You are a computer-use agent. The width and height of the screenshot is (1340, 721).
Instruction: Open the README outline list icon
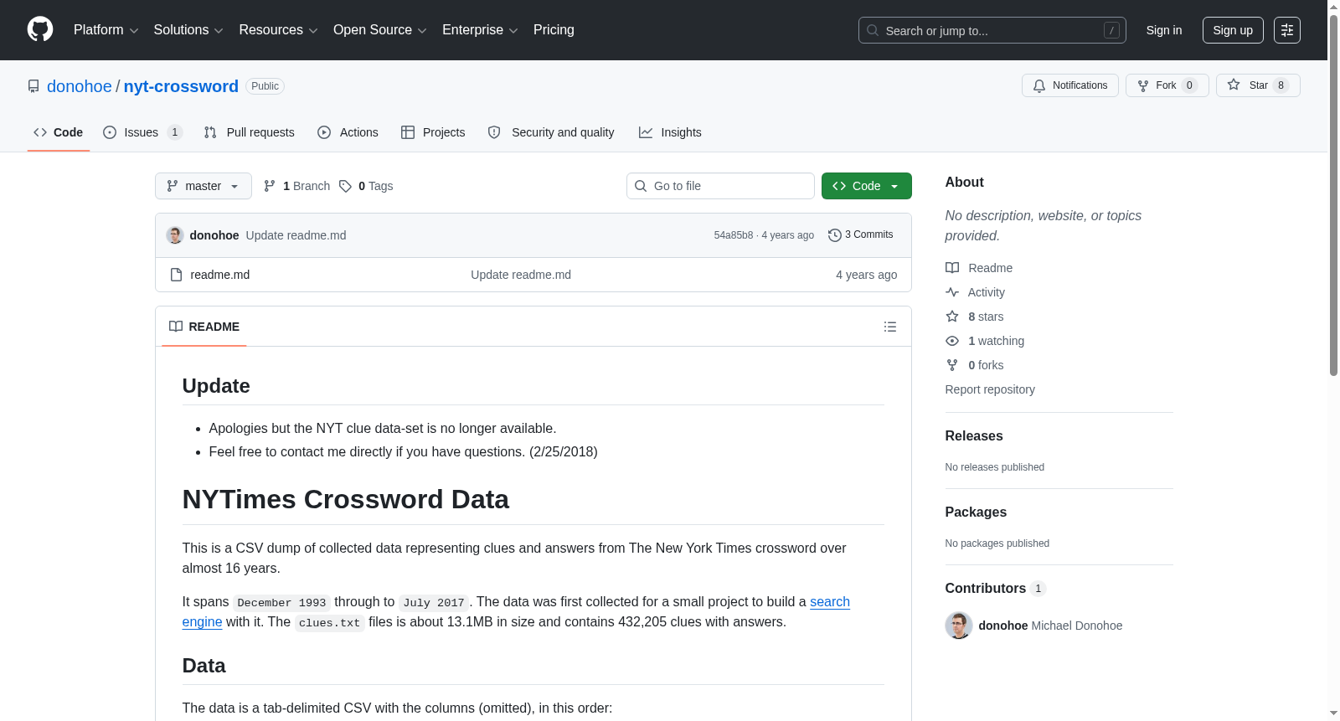pos(890,327)
